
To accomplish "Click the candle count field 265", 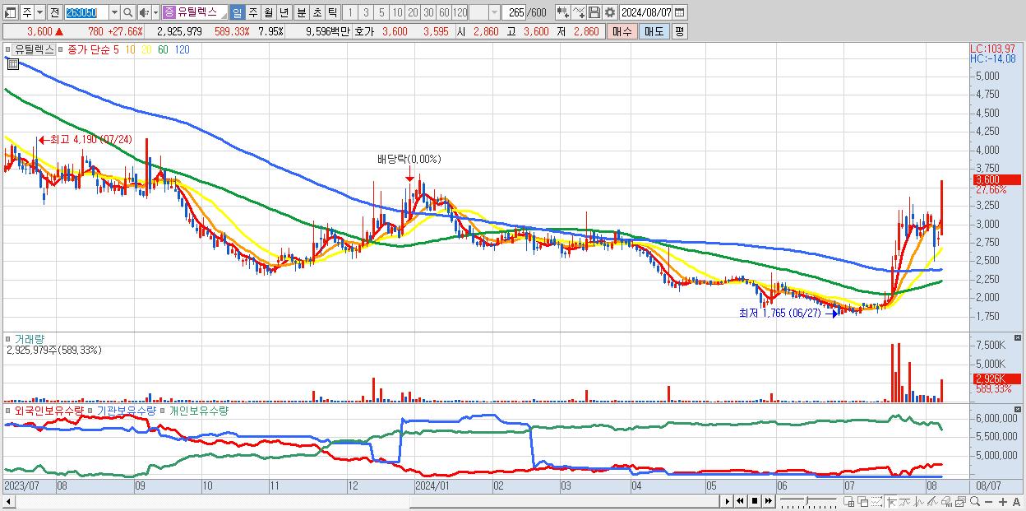I will [x=513, y=12].
